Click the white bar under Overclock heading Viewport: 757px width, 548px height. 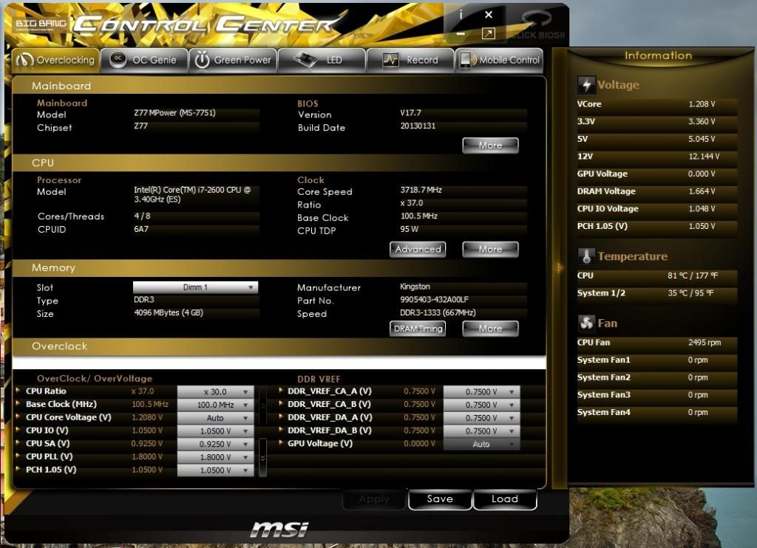(x=279, y=363)
